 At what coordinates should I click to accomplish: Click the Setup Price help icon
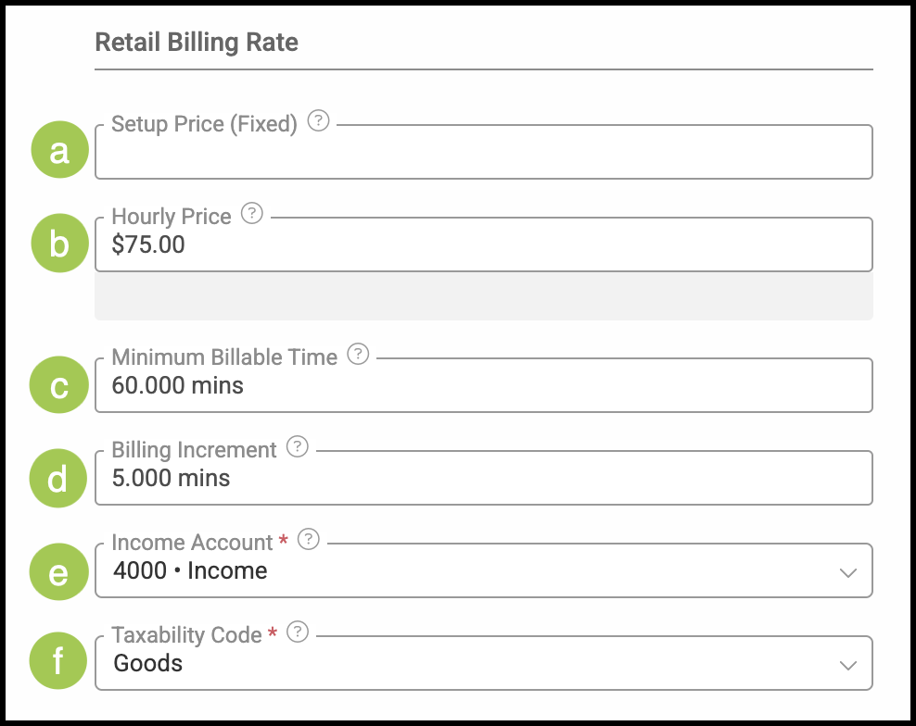click(318, 121)
